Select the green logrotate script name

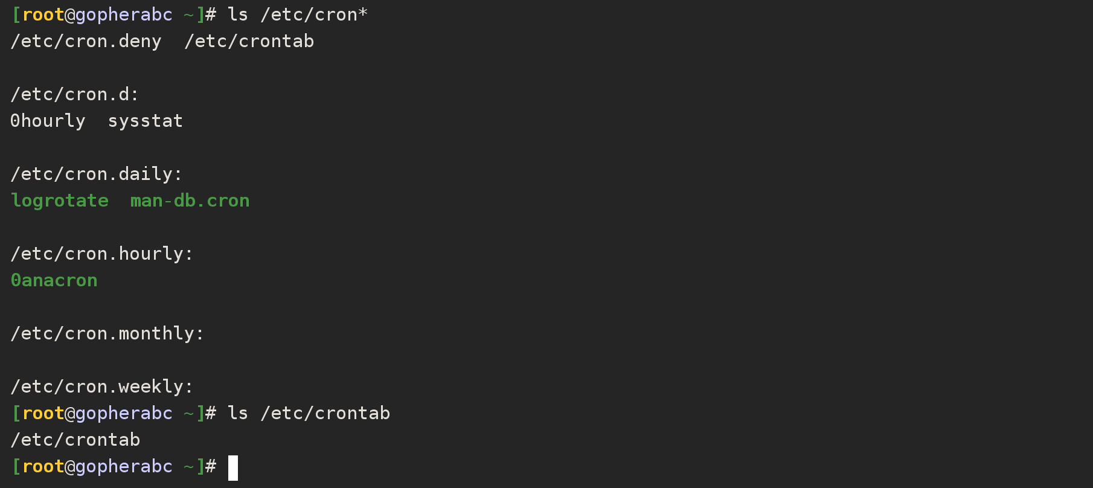(x=60, y=201)
